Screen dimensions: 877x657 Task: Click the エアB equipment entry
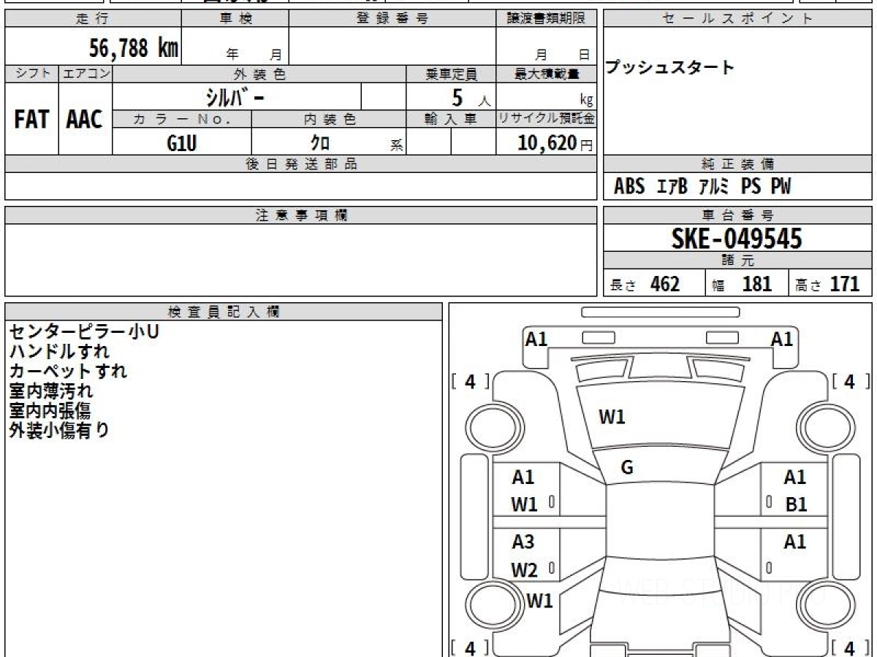click(672, 187)
